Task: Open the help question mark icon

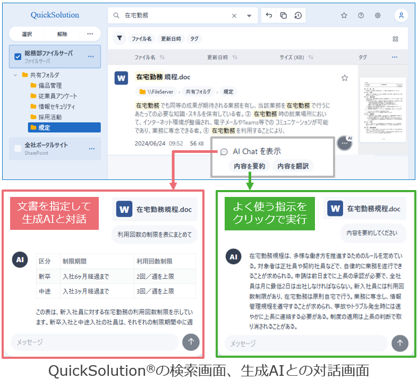Action: pos(361,16)
